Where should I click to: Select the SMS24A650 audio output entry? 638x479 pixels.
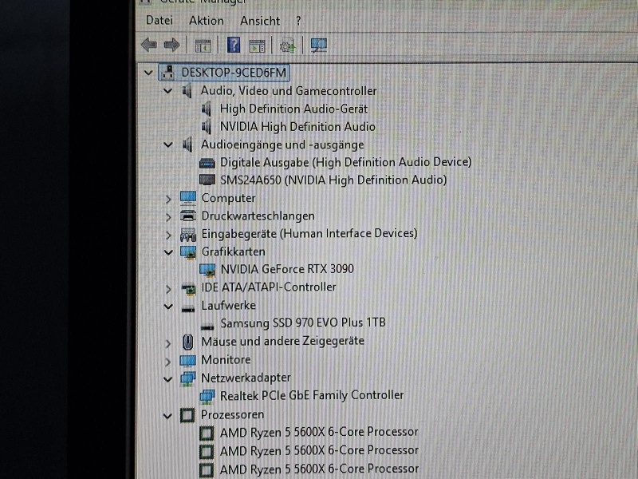click(x=333, y=180)
